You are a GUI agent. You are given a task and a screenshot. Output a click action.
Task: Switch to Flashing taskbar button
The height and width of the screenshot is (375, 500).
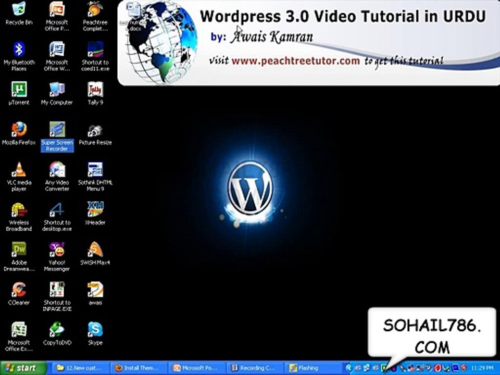[x=313, y=368]
